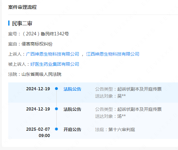Select the 公告类型 text in the 吴** row
The image size is (178, 150).
[128, 89]
